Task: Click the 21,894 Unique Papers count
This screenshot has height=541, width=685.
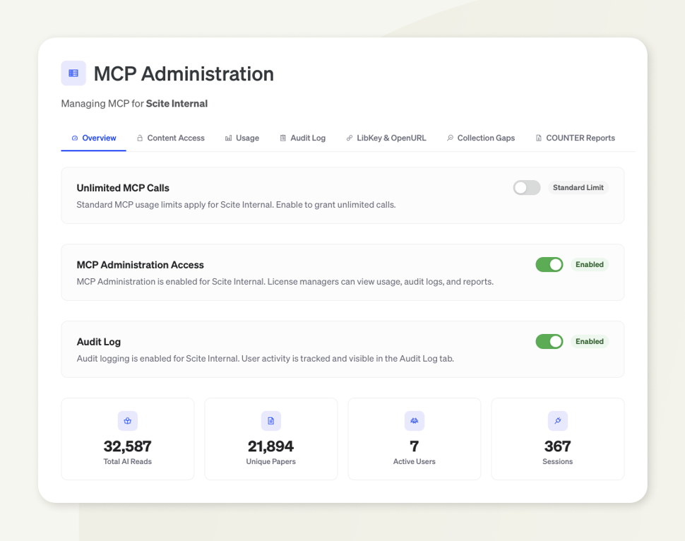Action: (x=271, y=446)
